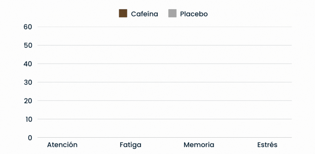Image resolution: width=315 pixels, height=154 pixels.
Task: Select the Atención category label
Action: pyautogui.click(x=62, y=145)
